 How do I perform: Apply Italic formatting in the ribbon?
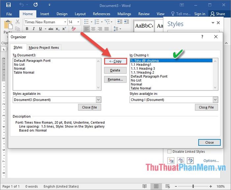pyautogui.click(x=34, y=29)
